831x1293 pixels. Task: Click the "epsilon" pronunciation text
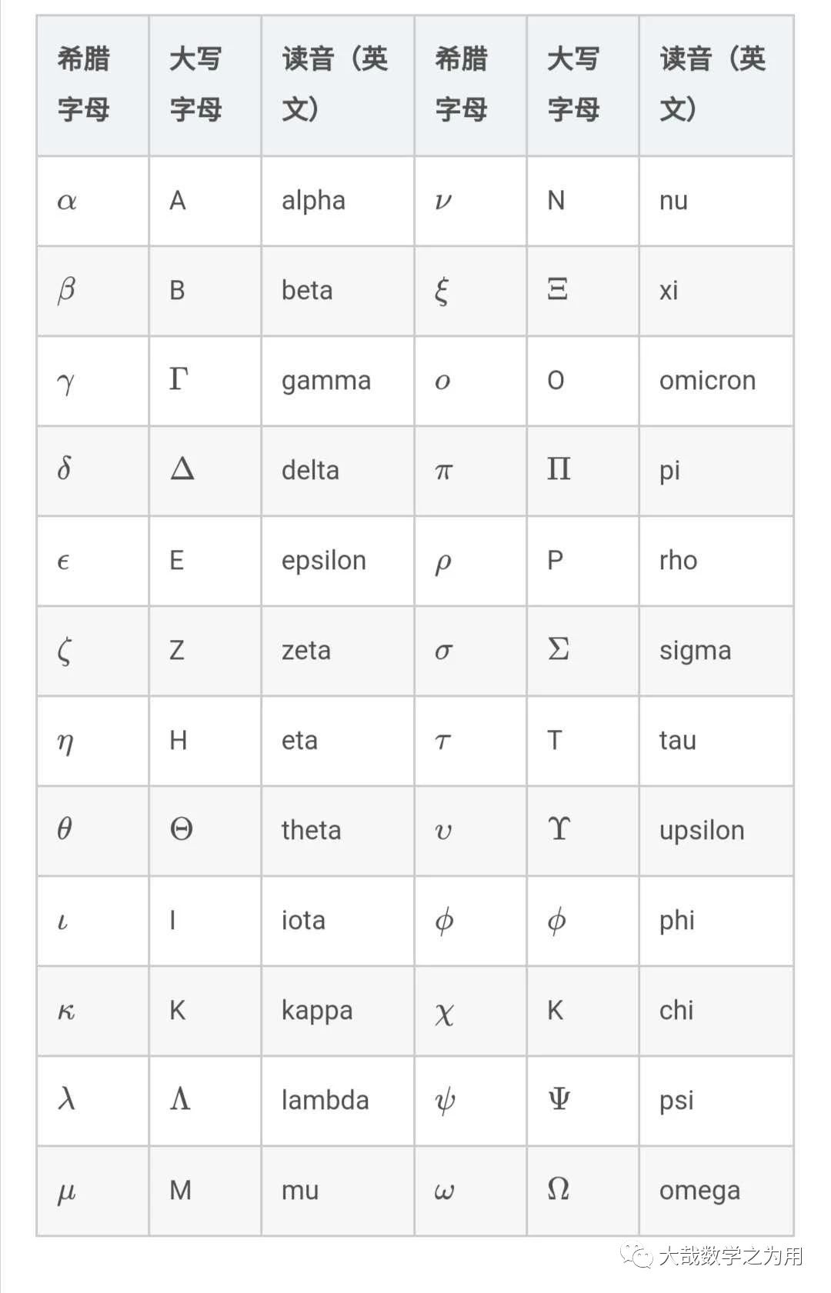pyautogui.click(x=323, y=561)
